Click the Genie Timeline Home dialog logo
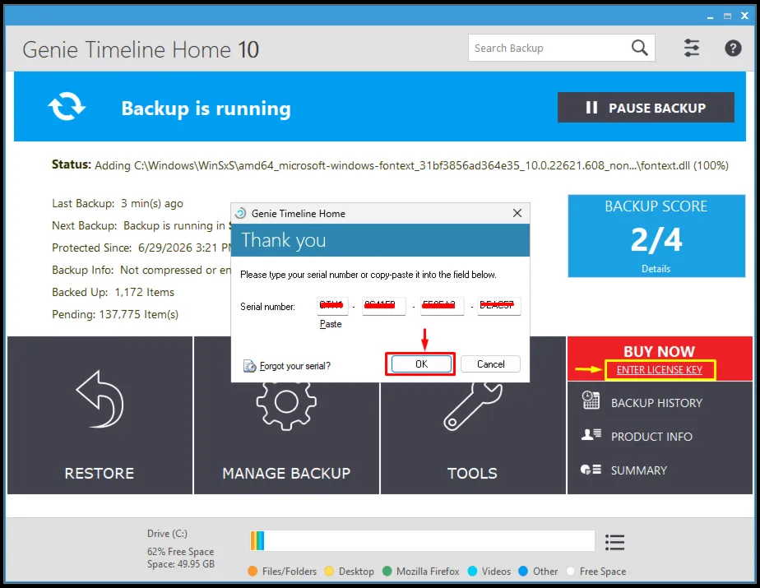 240,213
